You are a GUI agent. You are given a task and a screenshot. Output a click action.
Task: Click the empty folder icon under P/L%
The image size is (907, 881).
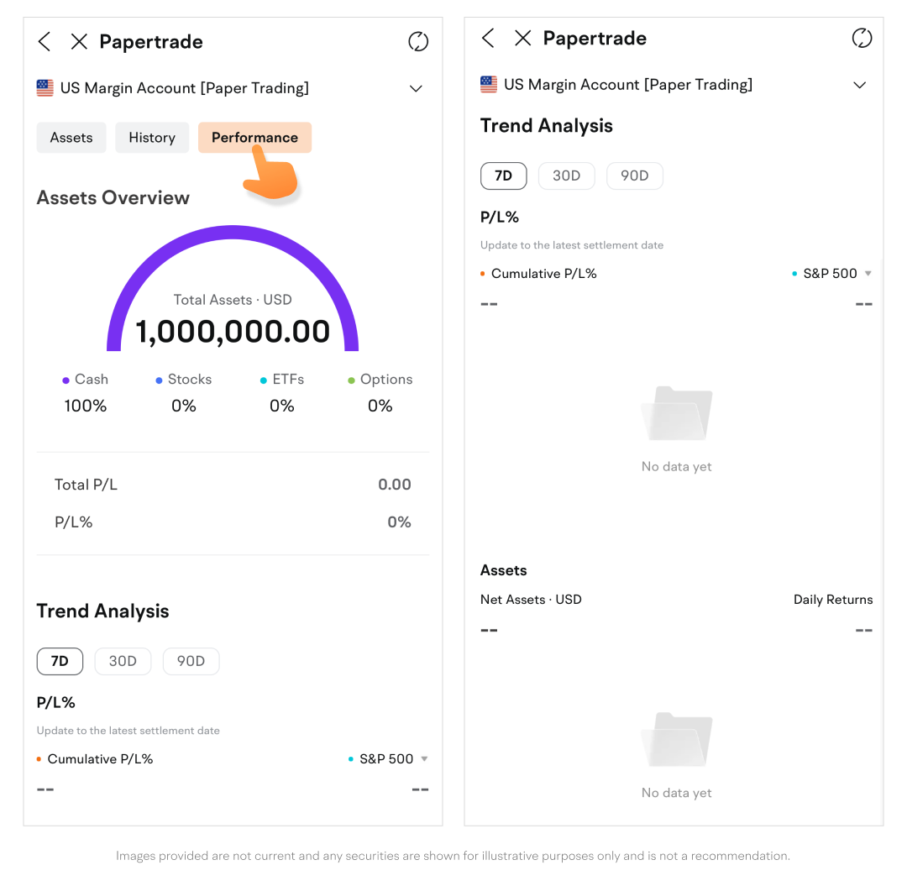click(x=676, y=413)
